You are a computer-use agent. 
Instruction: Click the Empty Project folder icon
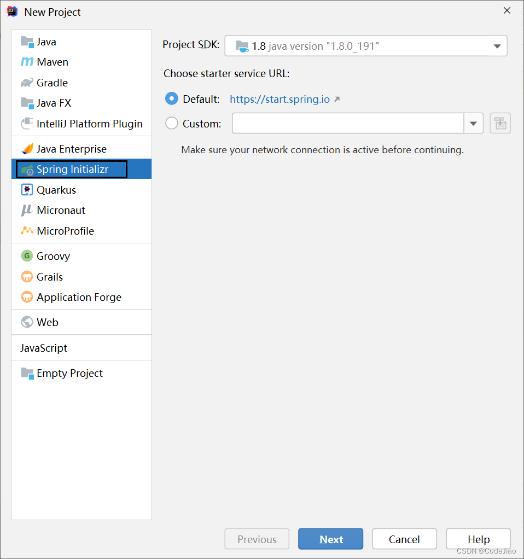(27, 373)
